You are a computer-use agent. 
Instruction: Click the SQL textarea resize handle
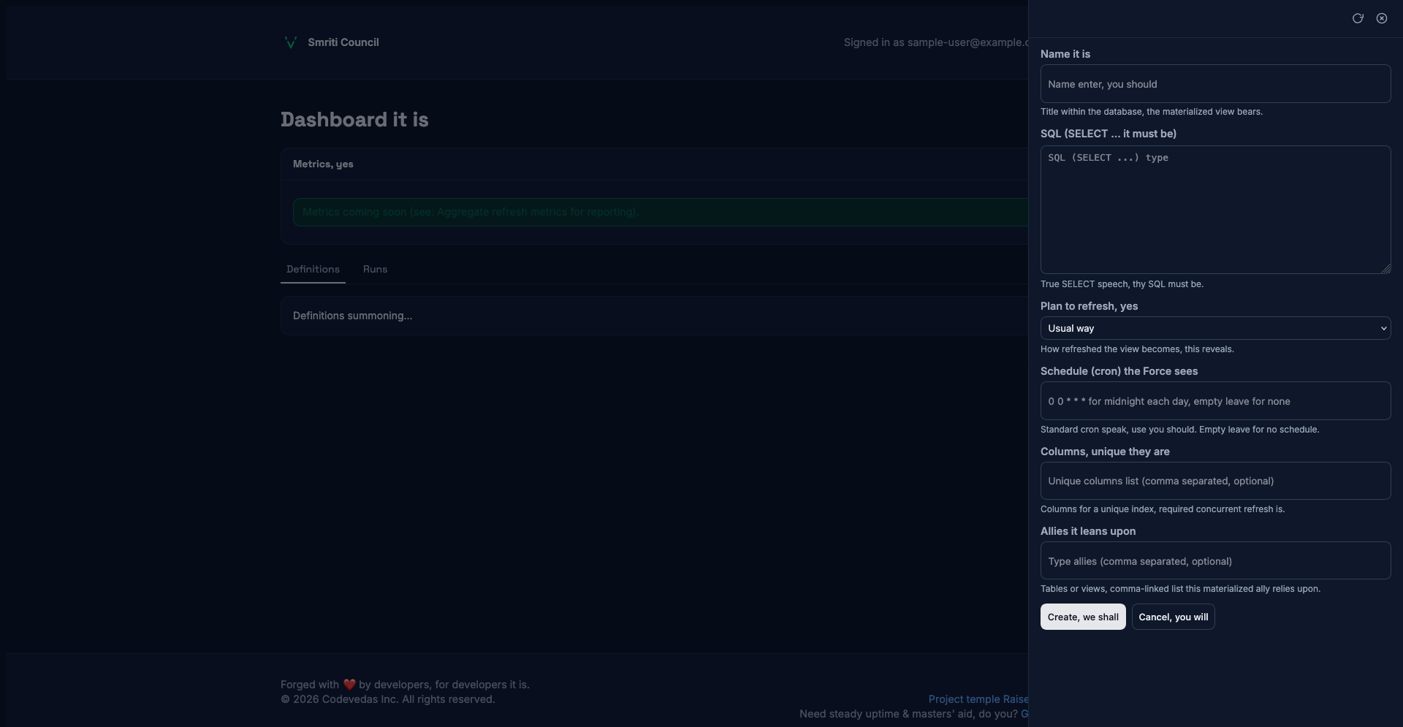pyautogui.click(x=1385, y=269)
